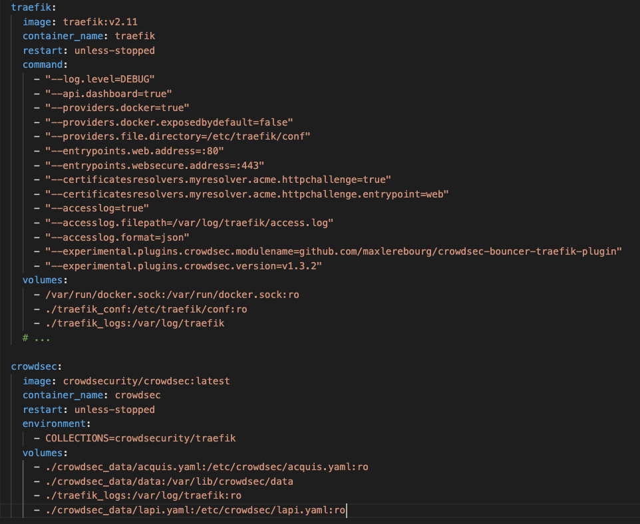Screen dimensions: 640x524
Task: Click the crowdsec.version=v1.3.2 line
Action: [x=178, y=266]
